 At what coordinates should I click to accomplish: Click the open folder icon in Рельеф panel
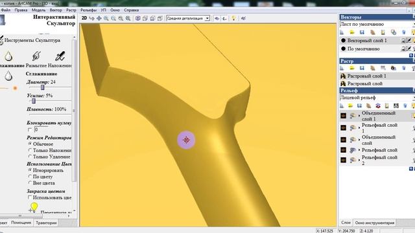tap(350, 106)
